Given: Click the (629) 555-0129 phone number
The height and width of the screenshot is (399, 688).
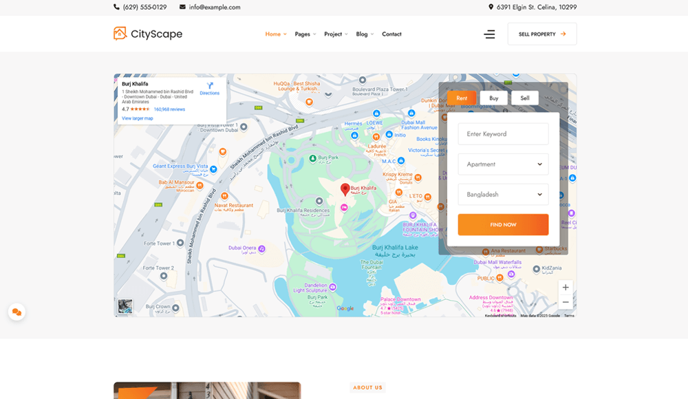Looking at the screenshot, I should (x=144, y=7).
